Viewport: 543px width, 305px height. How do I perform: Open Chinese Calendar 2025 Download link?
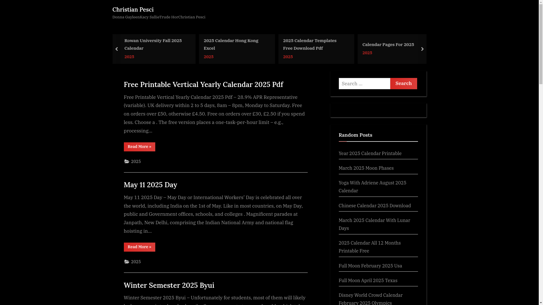click(375, 206)
